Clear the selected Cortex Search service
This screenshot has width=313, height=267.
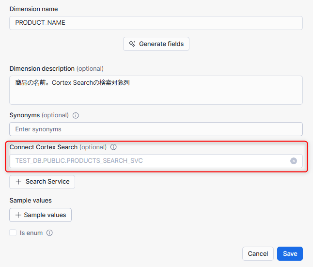tap(294, 161)
